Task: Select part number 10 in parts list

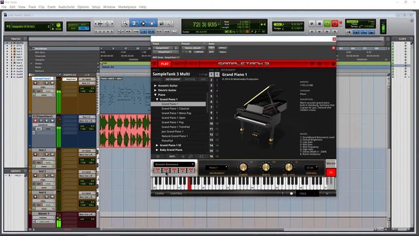Action: pyautogui.click(x=211, y=124)
